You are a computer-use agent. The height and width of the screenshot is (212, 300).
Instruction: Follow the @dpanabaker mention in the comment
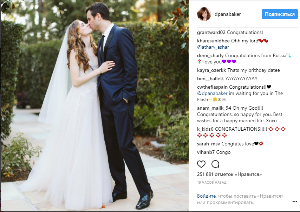coord(212,94)
